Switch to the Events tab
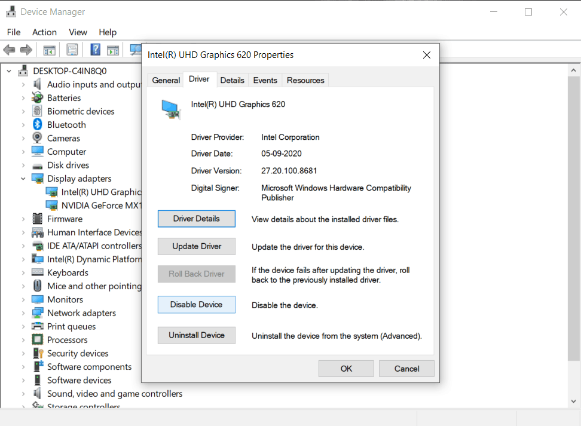The height and width of the screenshot is (426, 581). pos(265,80)
